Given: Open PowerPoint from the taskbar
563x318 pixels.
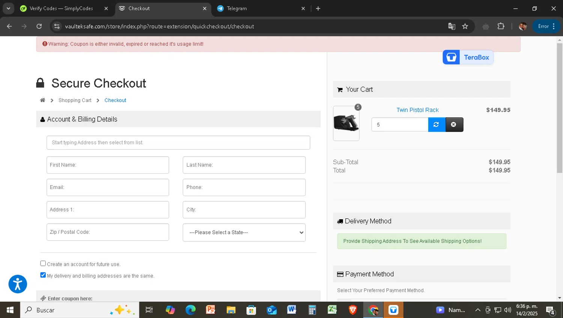Looking at the screenshot, I should [211, 310].
